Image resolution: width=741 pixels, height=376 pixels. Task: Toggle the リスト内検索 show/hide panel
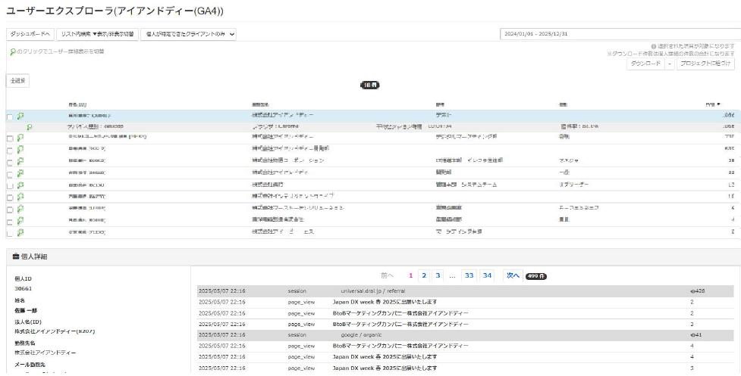pyautogui.click(x=97, y=34)
